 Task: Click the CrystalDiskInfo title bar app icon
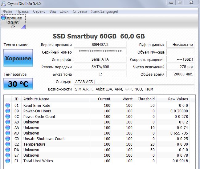click(x=3, y=3)
